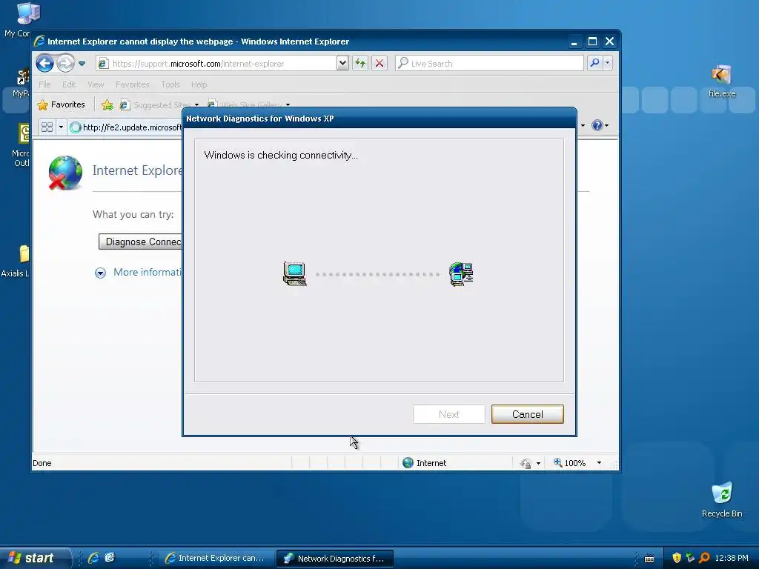759x569 pixels.
Task: Open the Quick Tabs grid icon
Action: (47, 127)
